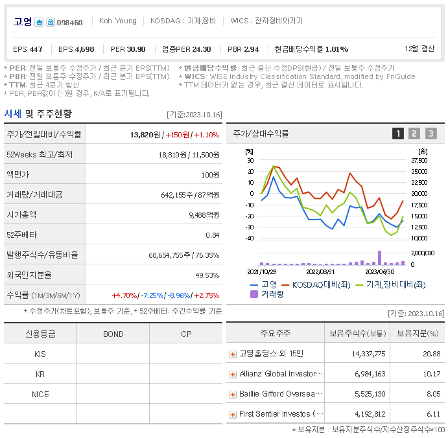Select 12월 결산 text
448x438 pixels.
click(419, 49)
